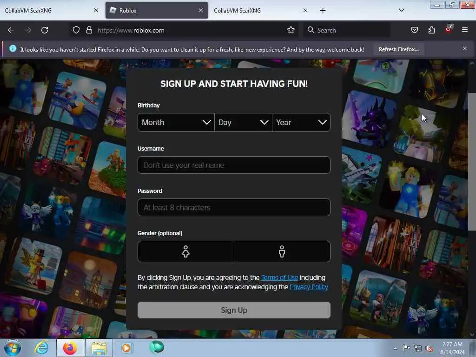Open Windows Media Player from taskbar

pyautogui.click(x=127, y=348)
